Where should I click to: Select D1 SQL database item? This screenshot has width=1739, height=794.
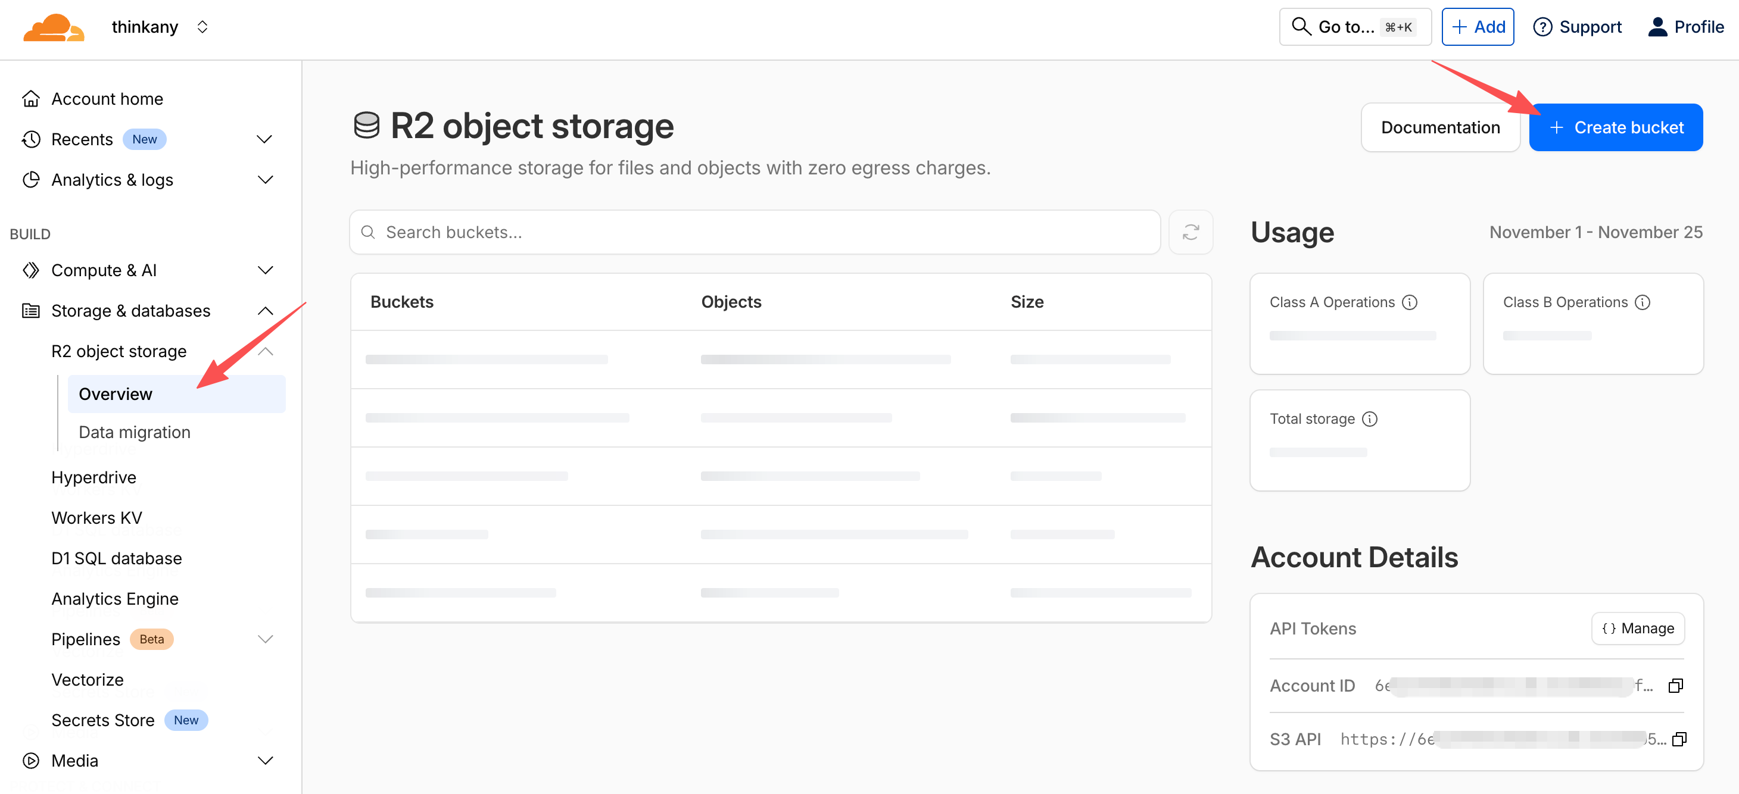(116, 558)
